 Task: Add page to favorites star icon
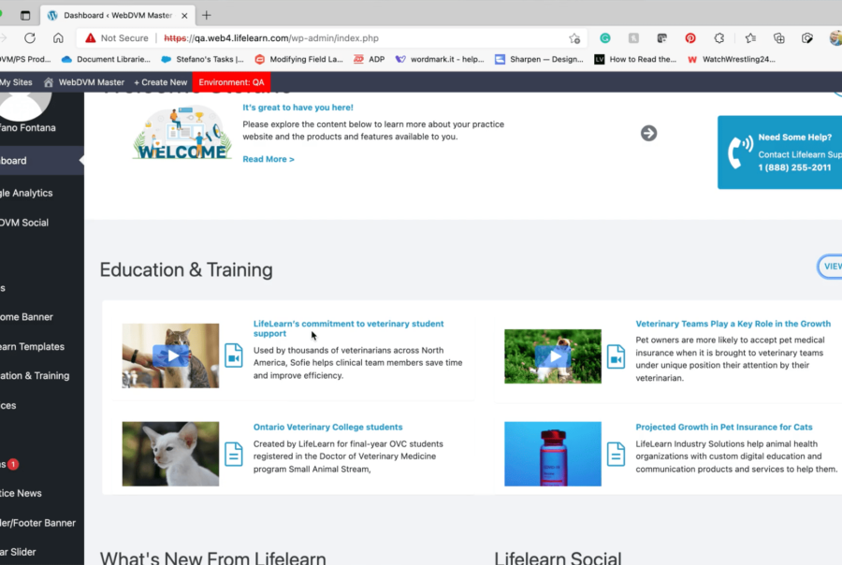[574, 38]
